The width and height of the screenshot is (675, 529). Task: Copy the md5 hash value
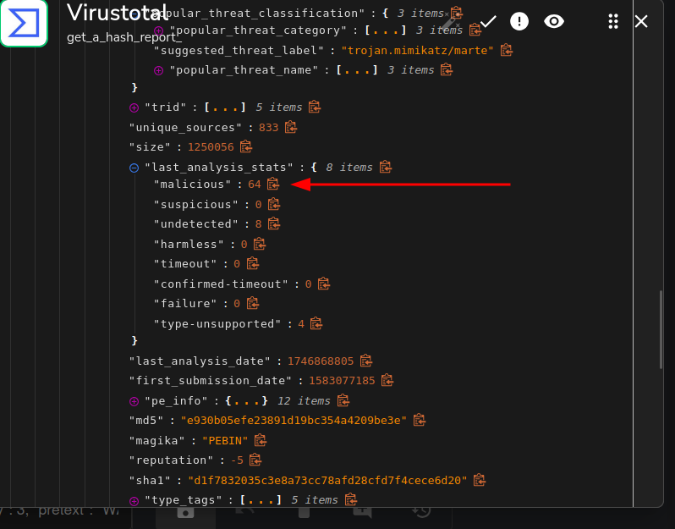[x=419, y=420]
